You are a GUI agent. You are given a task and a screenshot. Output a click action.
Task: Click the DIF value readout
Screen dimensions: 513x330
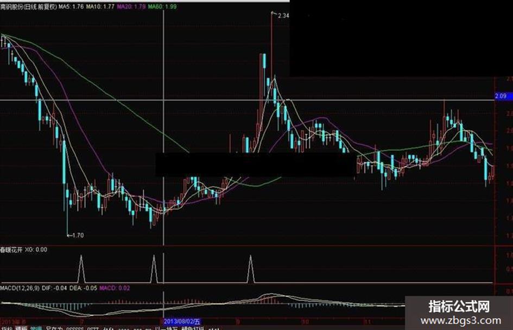[x=55, y=288]
